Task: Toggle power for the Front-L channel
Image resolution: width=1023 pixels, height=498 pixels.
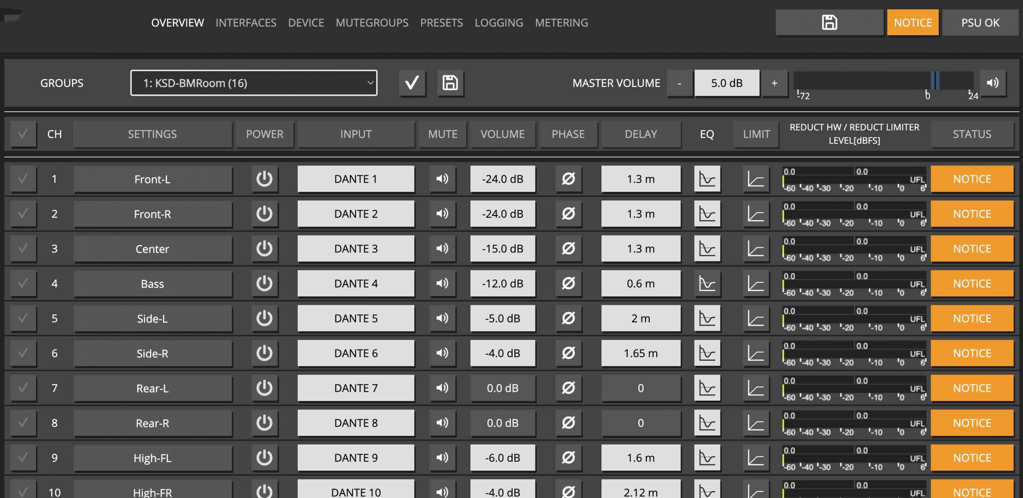Action: [264, 179]
